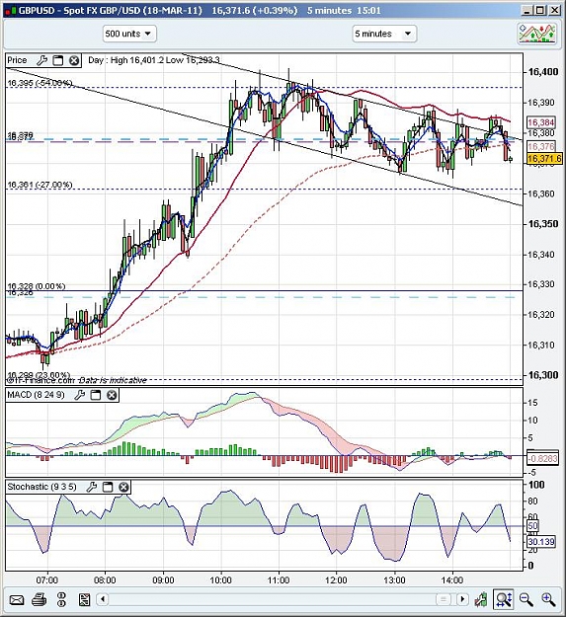Click the Stochastic (9 3 5) label
The width and height of the screenshot is (566, 617).
(x=41, y=487)
